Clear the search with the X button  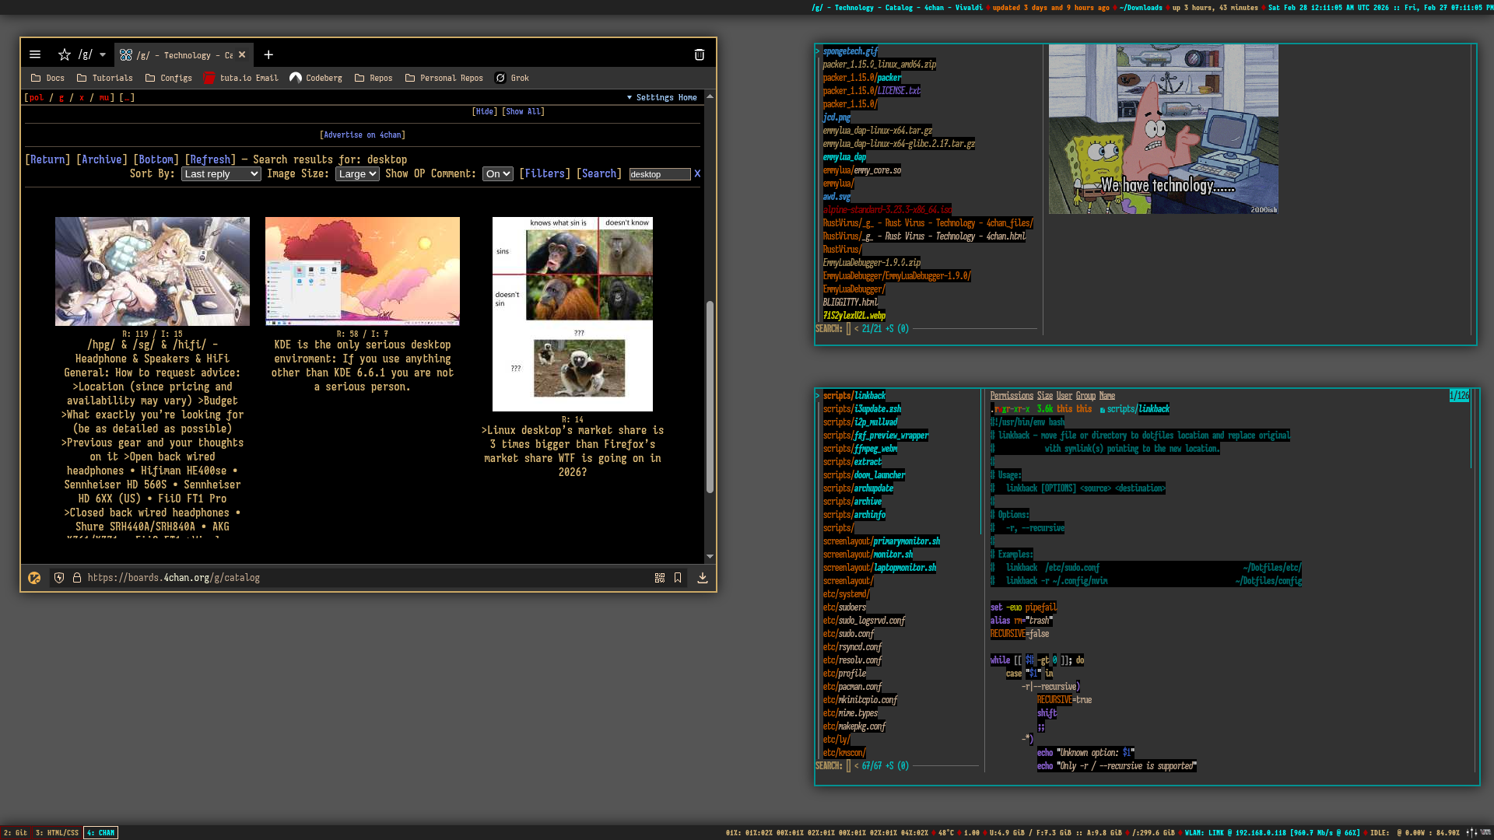coord(697,173)
